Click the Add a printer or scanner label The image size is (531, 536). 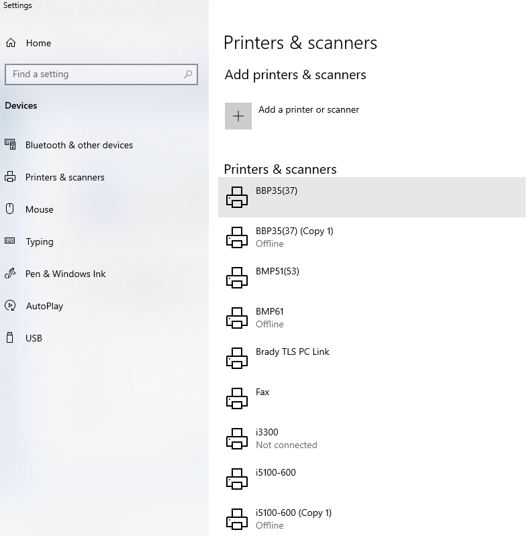click(309, 110)
